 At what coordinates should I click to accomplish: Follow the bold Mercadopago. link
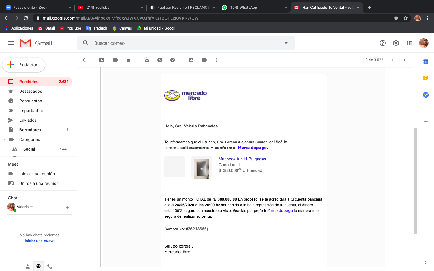pyautogui.click(x=253, y=148)
